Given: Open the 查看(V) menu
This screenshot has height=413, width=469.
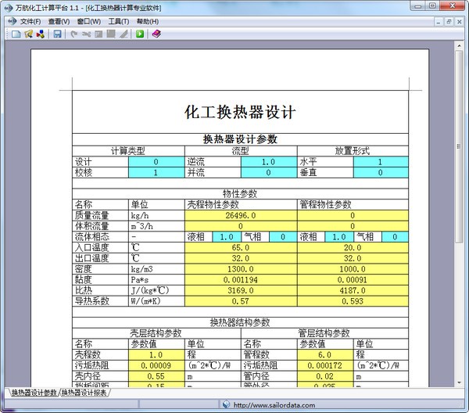Looking at the screenshot, I should click(x=59, y=21).
